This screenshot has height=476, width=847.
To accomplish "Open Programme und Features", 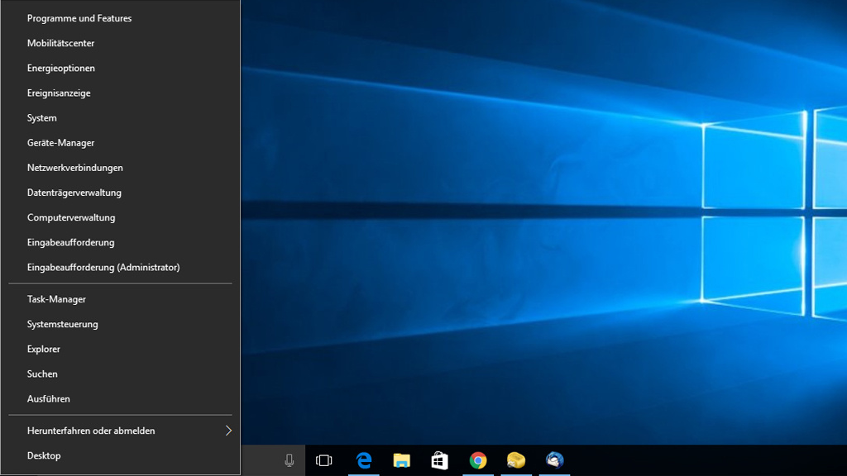I will coord(79,18).
